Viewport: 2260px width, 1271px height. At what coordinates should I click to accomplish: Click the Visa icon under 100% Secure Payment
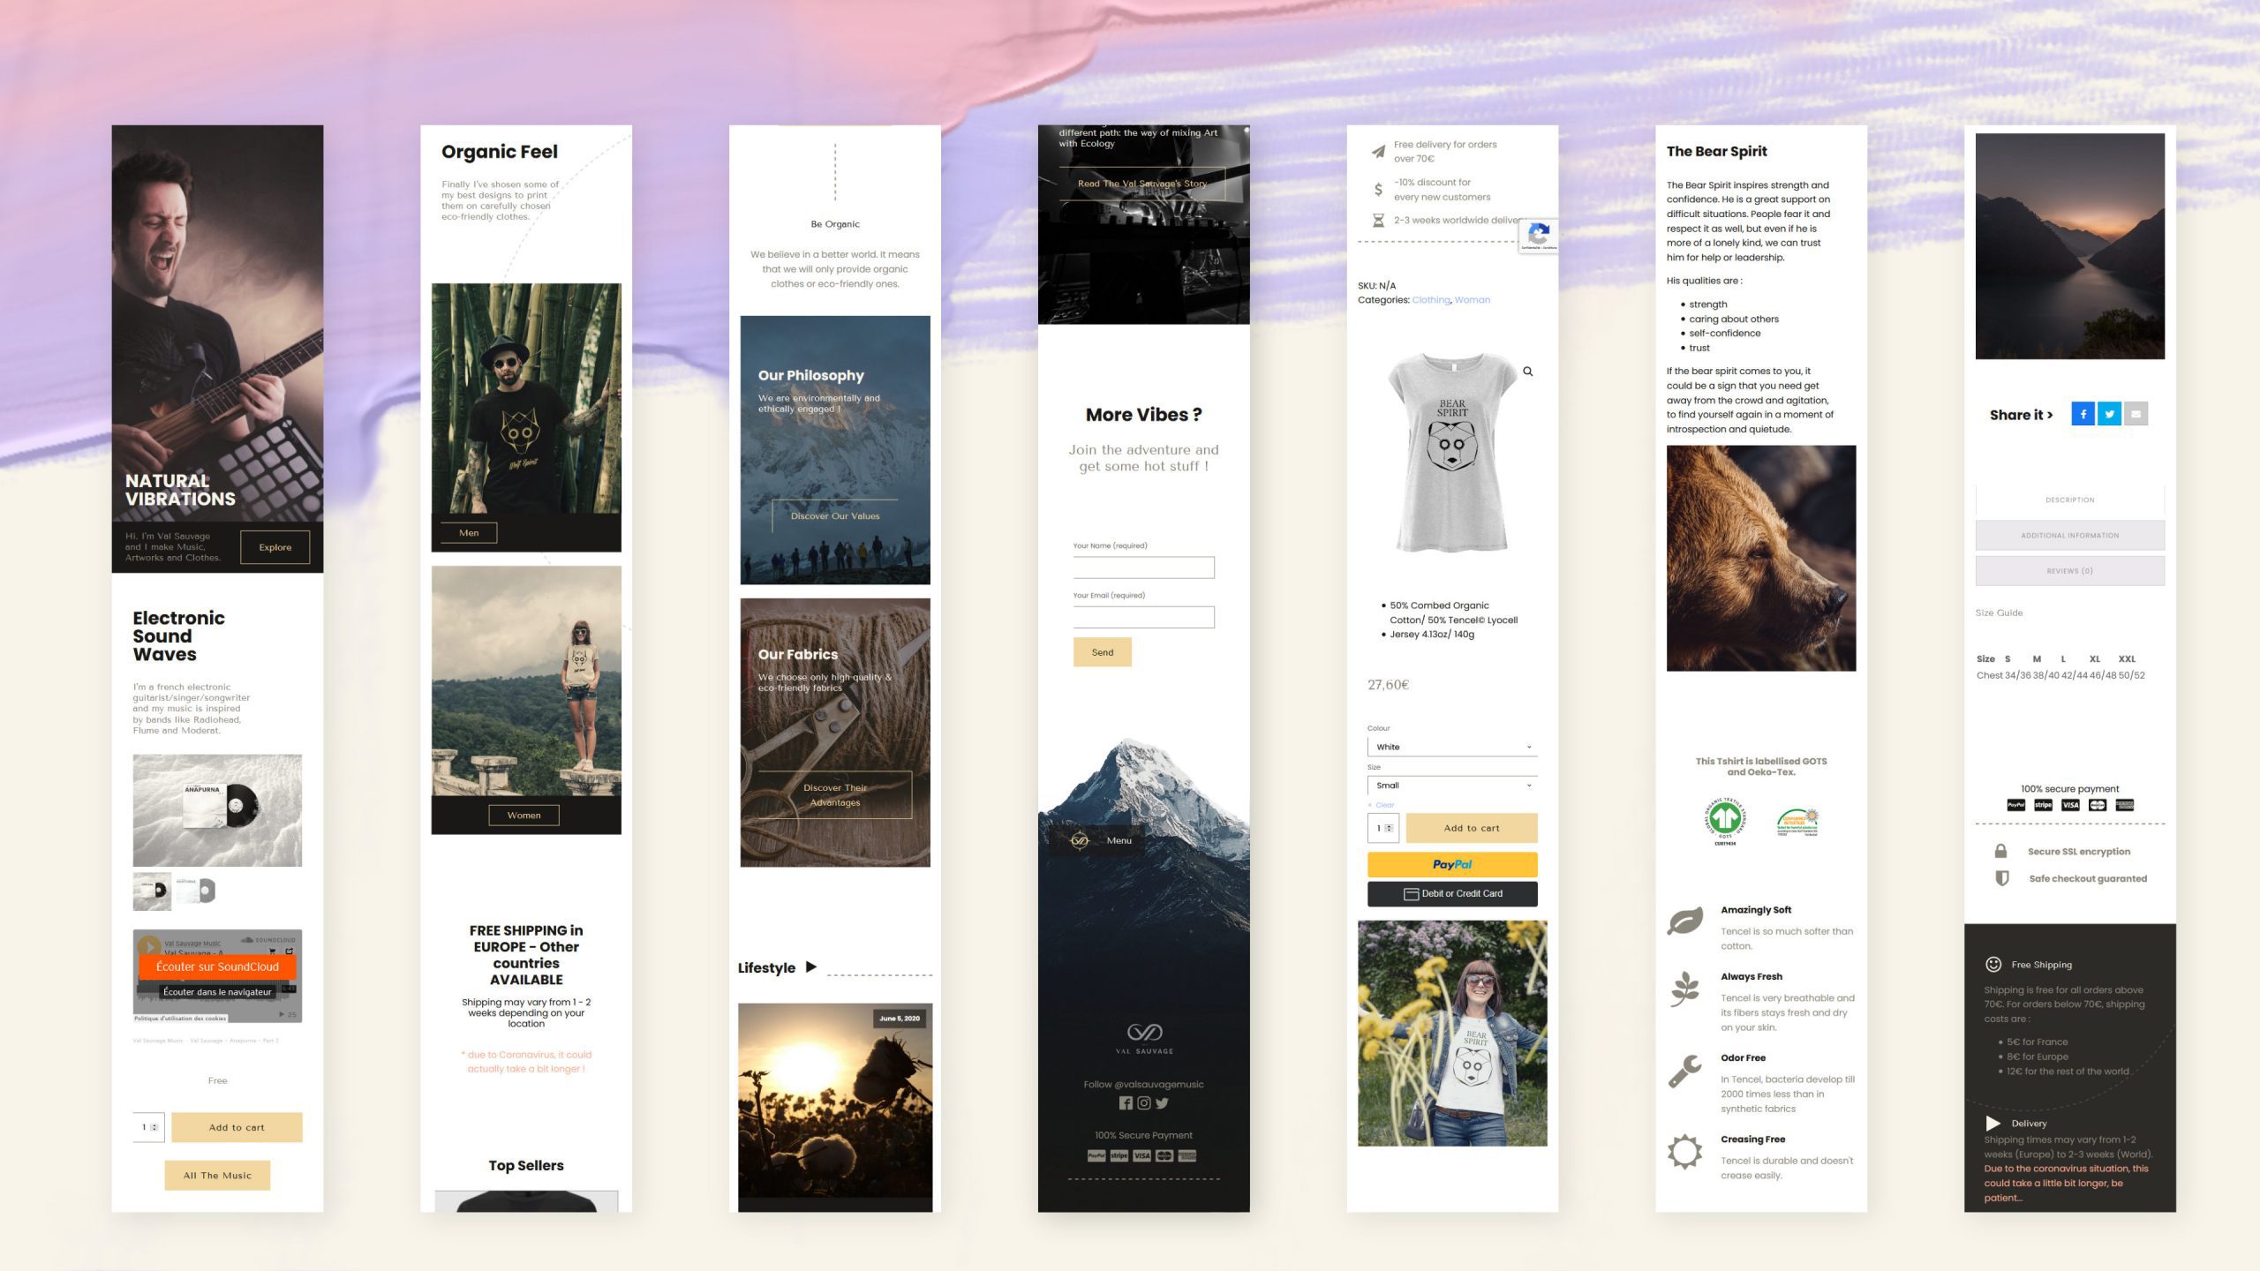(1141, 1154)
